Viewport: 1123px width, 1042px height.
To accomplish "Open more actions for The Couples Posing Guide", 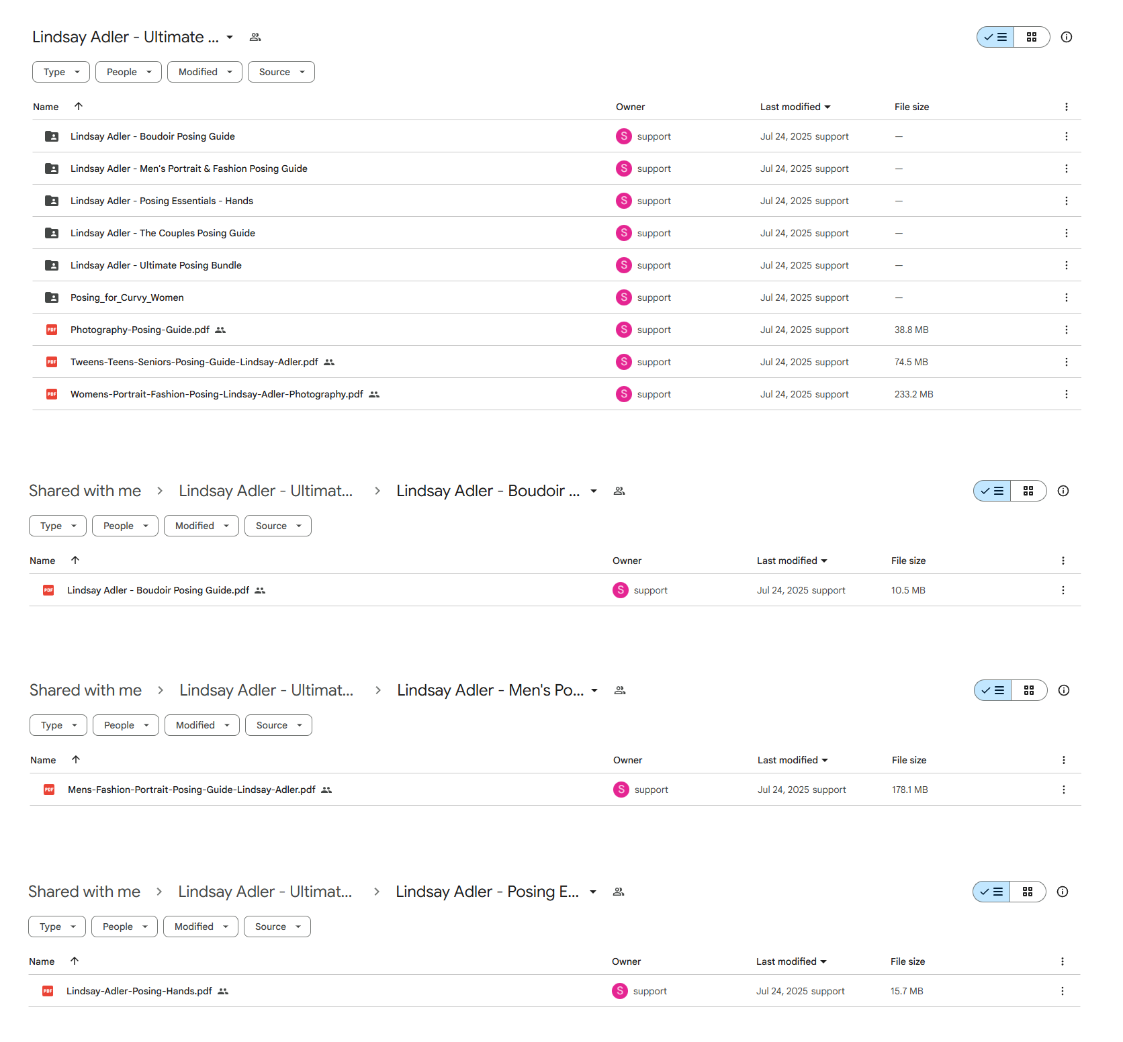I will point(1066,233).
